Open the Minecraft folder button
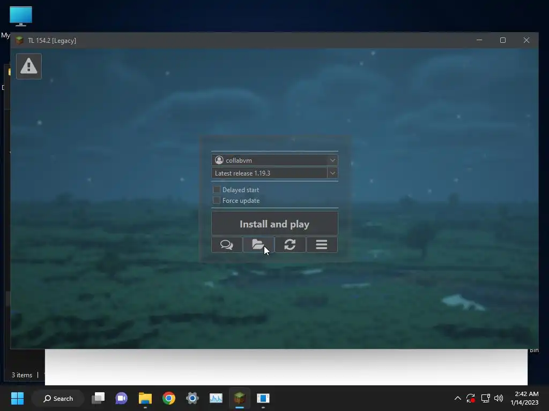Screen dimensions: 549x411 [258, 244]
